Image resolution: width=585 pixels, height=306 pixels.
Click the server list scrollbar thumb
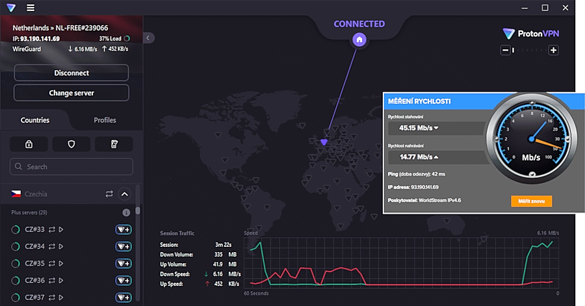[x=138, y=211]
